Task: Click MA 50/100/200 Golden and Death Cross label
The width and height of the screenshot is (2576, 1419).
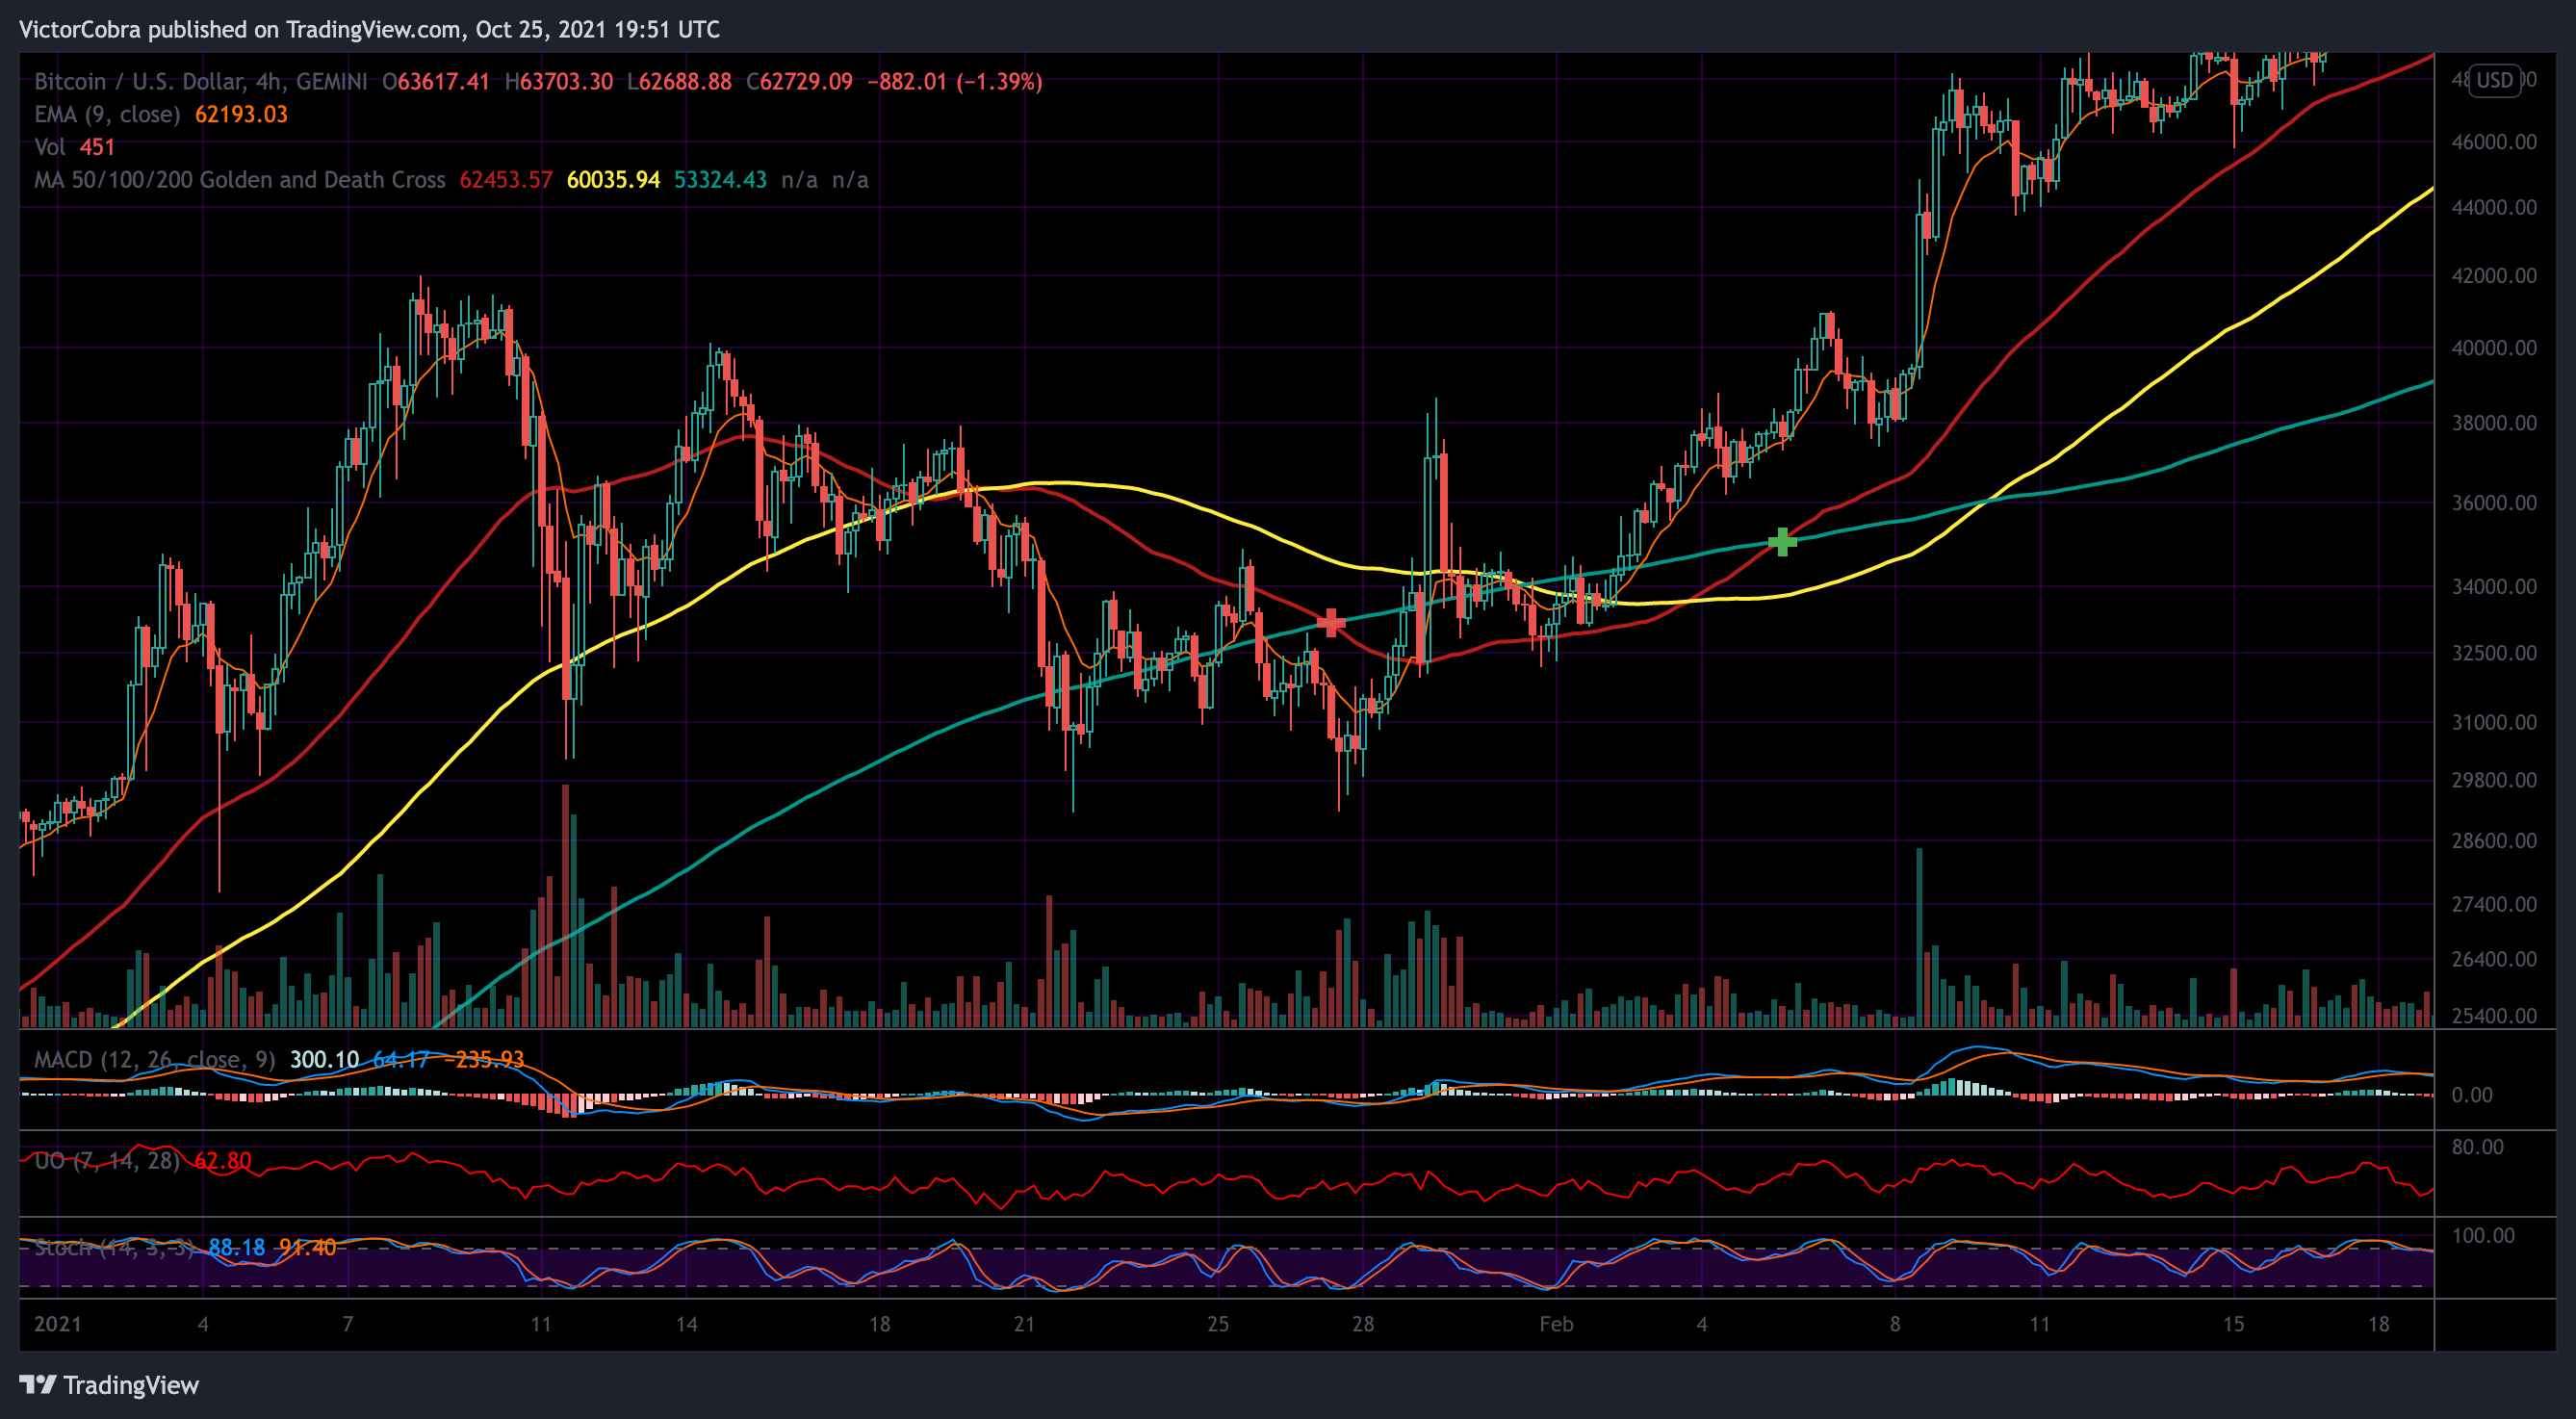Action: click(240, 180)
